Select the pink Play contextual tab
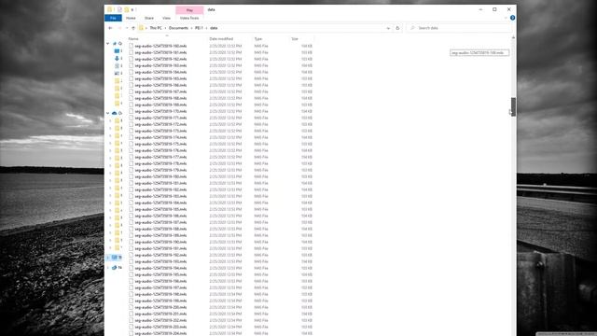 [x=189, y=10]
